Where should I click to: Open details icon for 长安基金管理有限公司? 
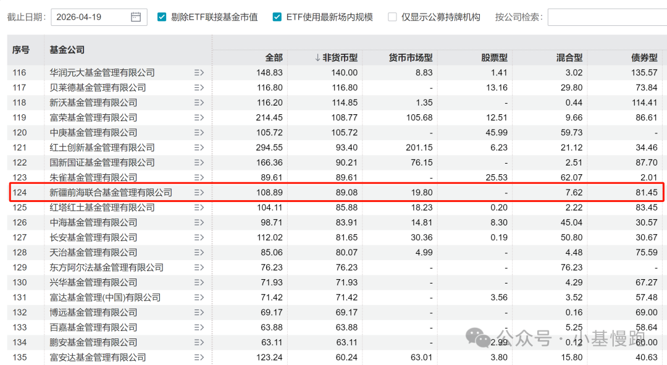pyautogui.click(x=199, y=237)
